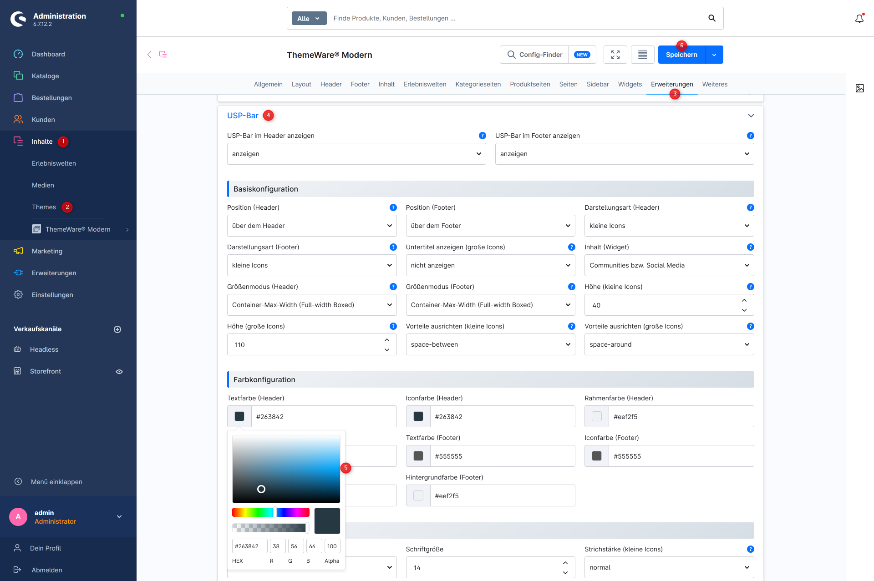Viewport: 874px width, 581px height.
Task: Show help for Höhe (kleine Icons)
Action: [751, 287]
